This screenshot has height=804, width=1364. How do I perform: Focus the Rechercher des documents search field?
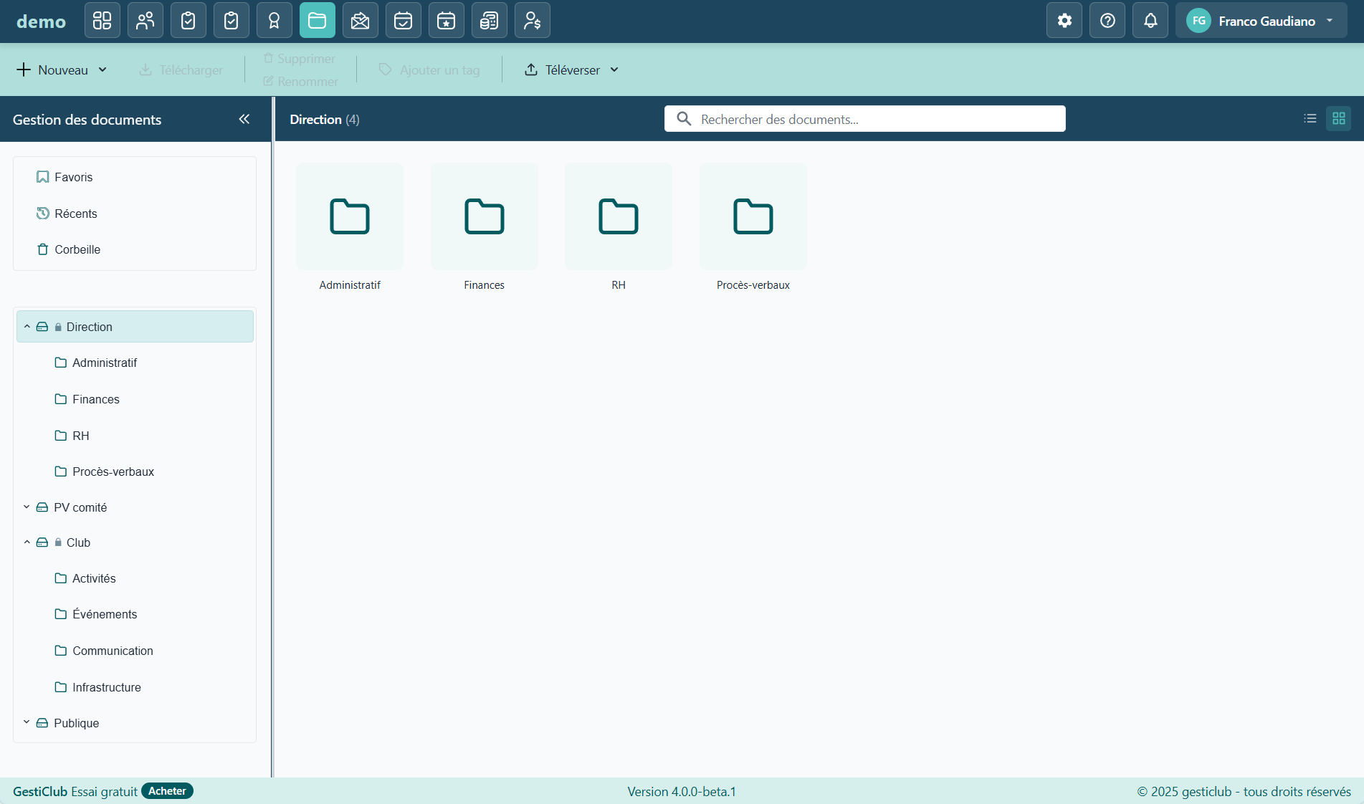tap(864, 119)
